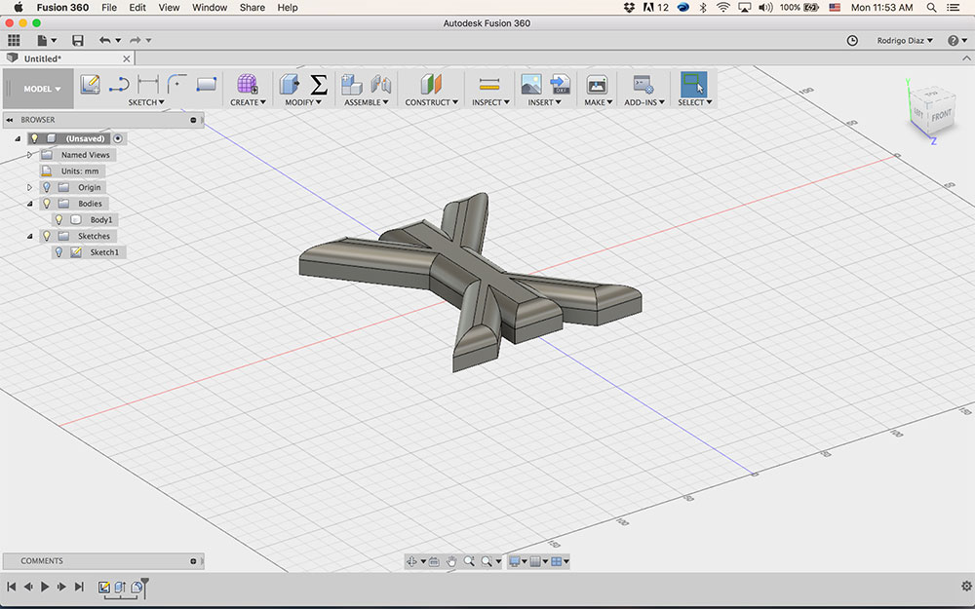Click the Select tool icon
Screen dimensions: 975x609
[x=694, y=84]
